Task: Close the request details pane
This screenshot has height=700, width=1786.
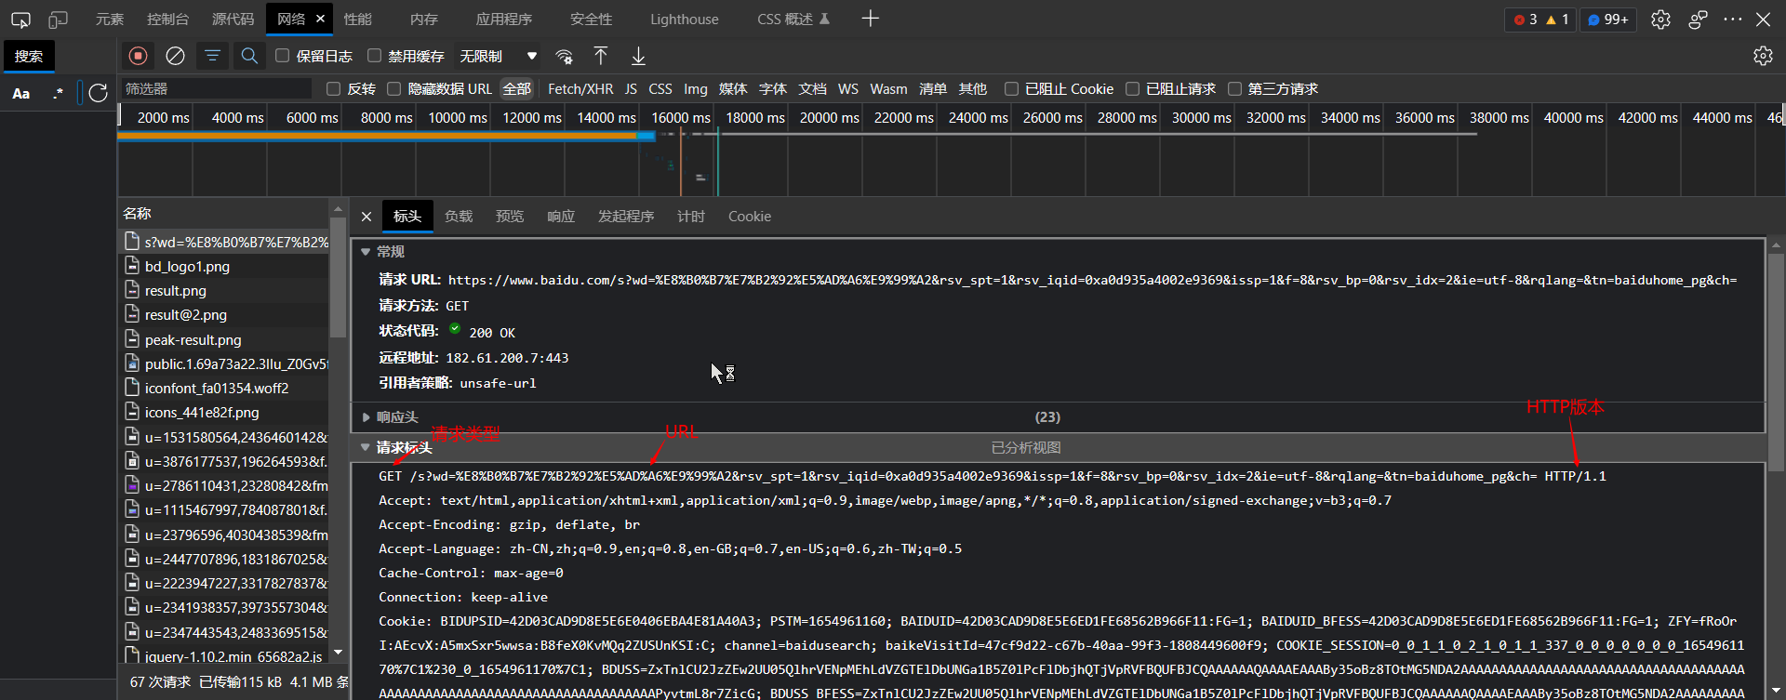Action: 367,217
